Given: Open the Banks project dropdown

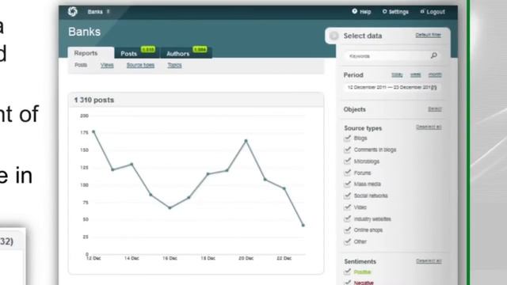Looking at the screenshot, I should 98,12.
